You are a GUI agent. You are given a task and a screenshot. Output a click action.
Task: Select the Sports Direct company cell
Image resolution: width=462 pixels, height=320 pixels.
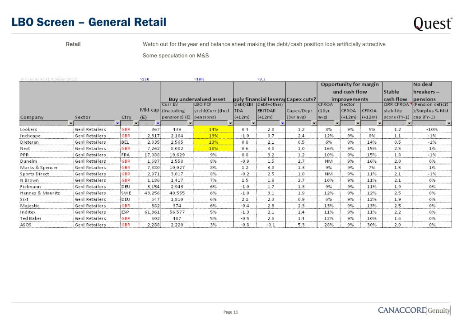coord(46,174)
